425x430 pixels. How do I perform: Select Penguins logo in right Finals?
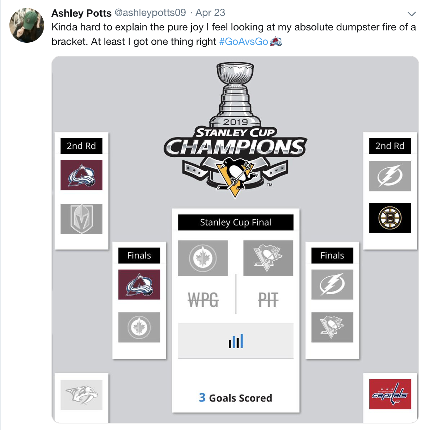coord(332,327)
